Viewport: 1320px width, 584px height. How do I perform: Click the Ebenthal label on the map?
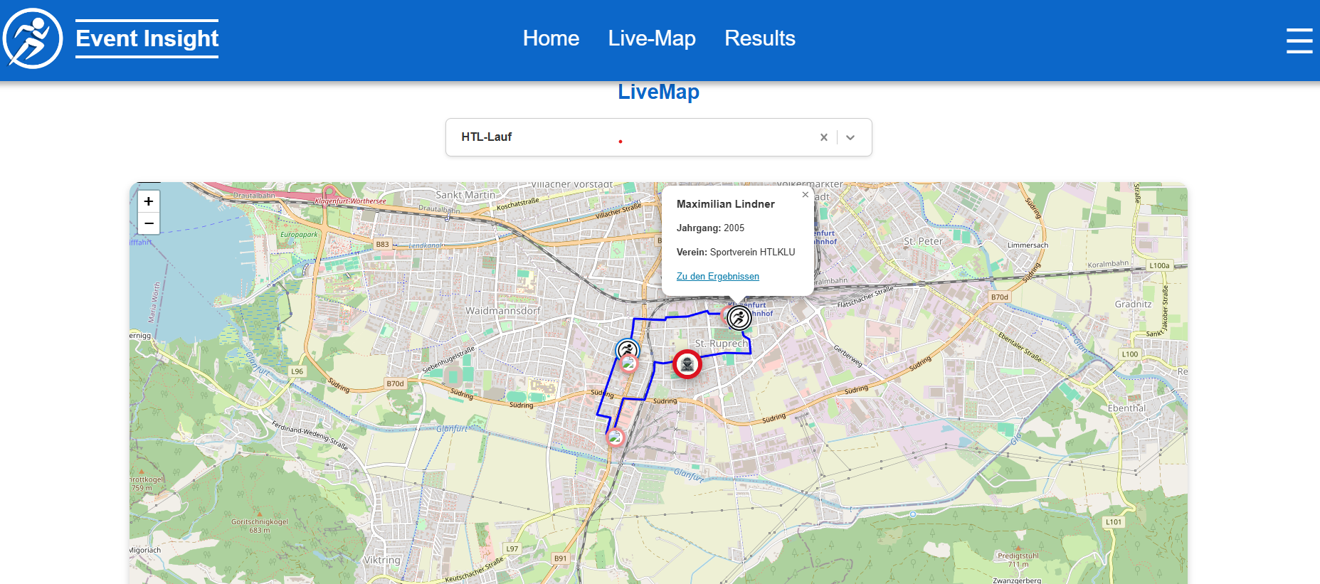pyautogui.click(x=1127, y=408)
